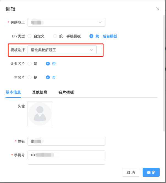Set 企业名片 to 是
Image resolution: width=166 pixels, height=183 pixels.
[x=29, y=64]
